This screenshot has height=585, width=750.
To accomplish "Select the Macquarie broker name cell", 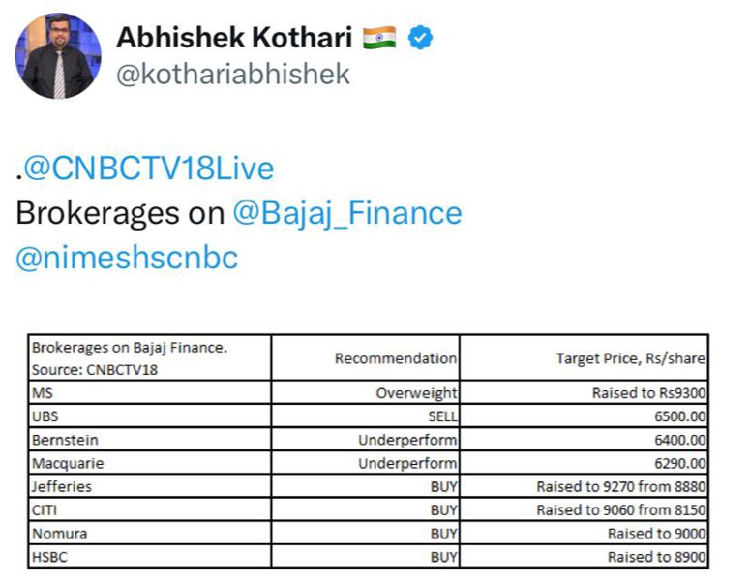I will tap(150, 463).
